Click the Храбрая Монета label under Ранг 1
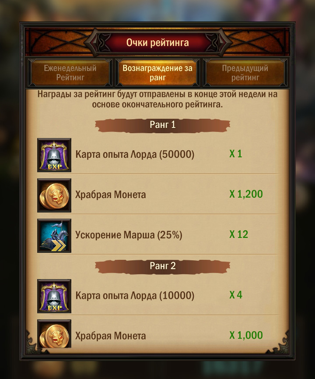 (111, 195)
